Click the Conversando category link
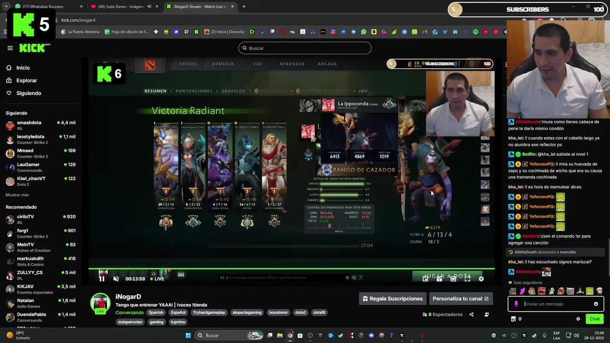The width and height of the screenshot is (610, 343). click(x=129, y=313)
